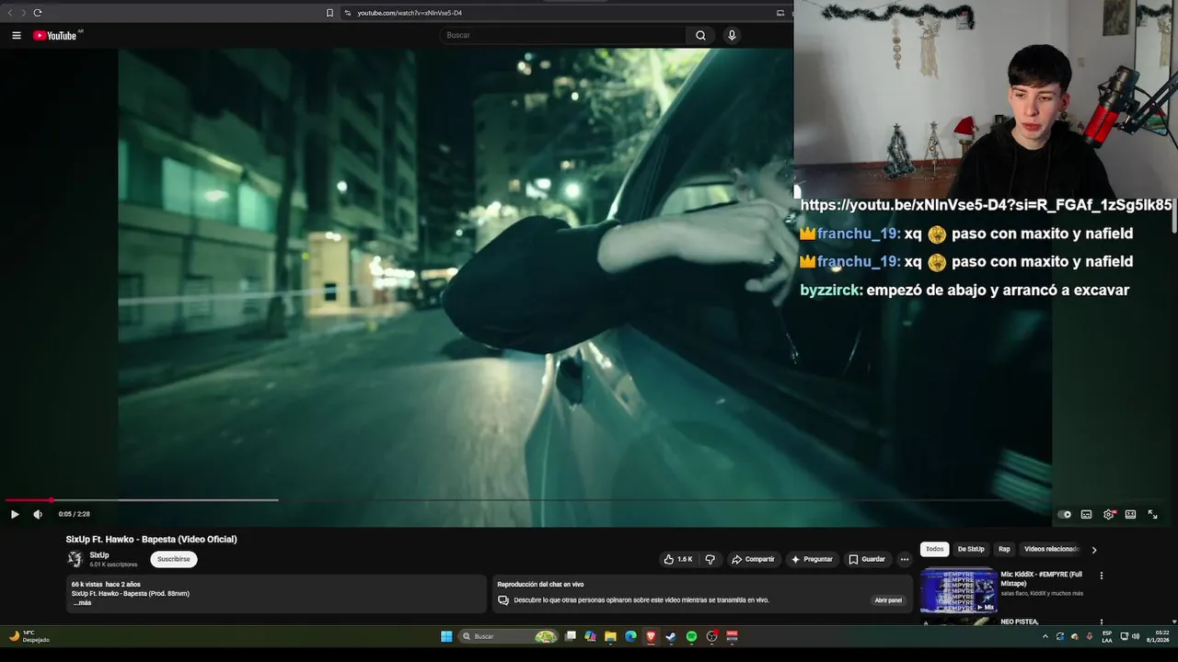Like the video showing 1.6 K

tap(677, 559)
